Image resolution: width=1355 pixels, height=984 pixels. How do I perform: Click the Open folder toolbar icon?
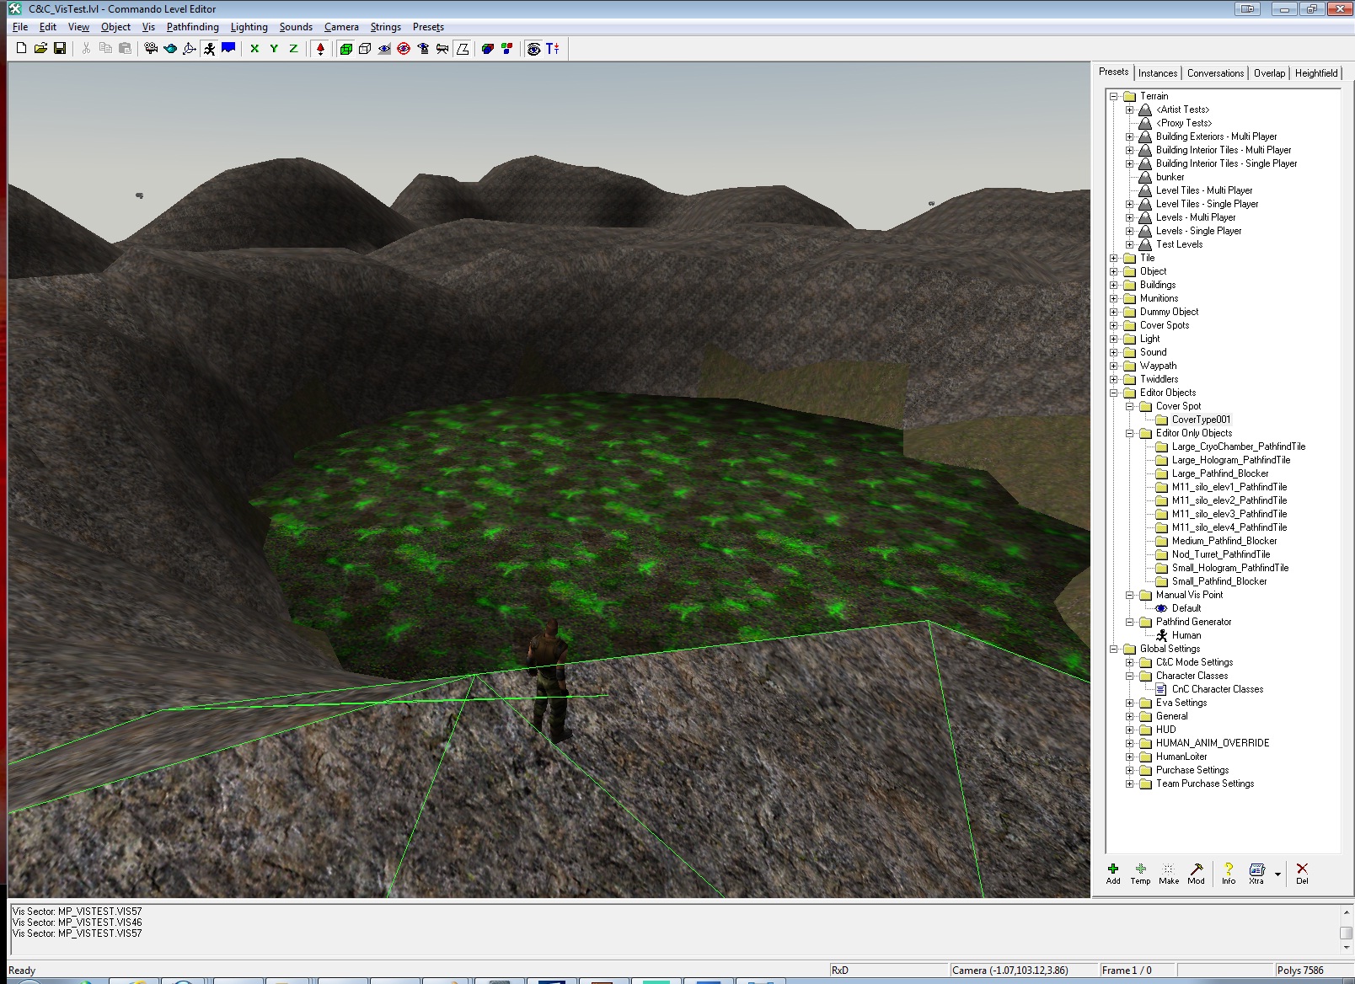[x=40, y=49]
